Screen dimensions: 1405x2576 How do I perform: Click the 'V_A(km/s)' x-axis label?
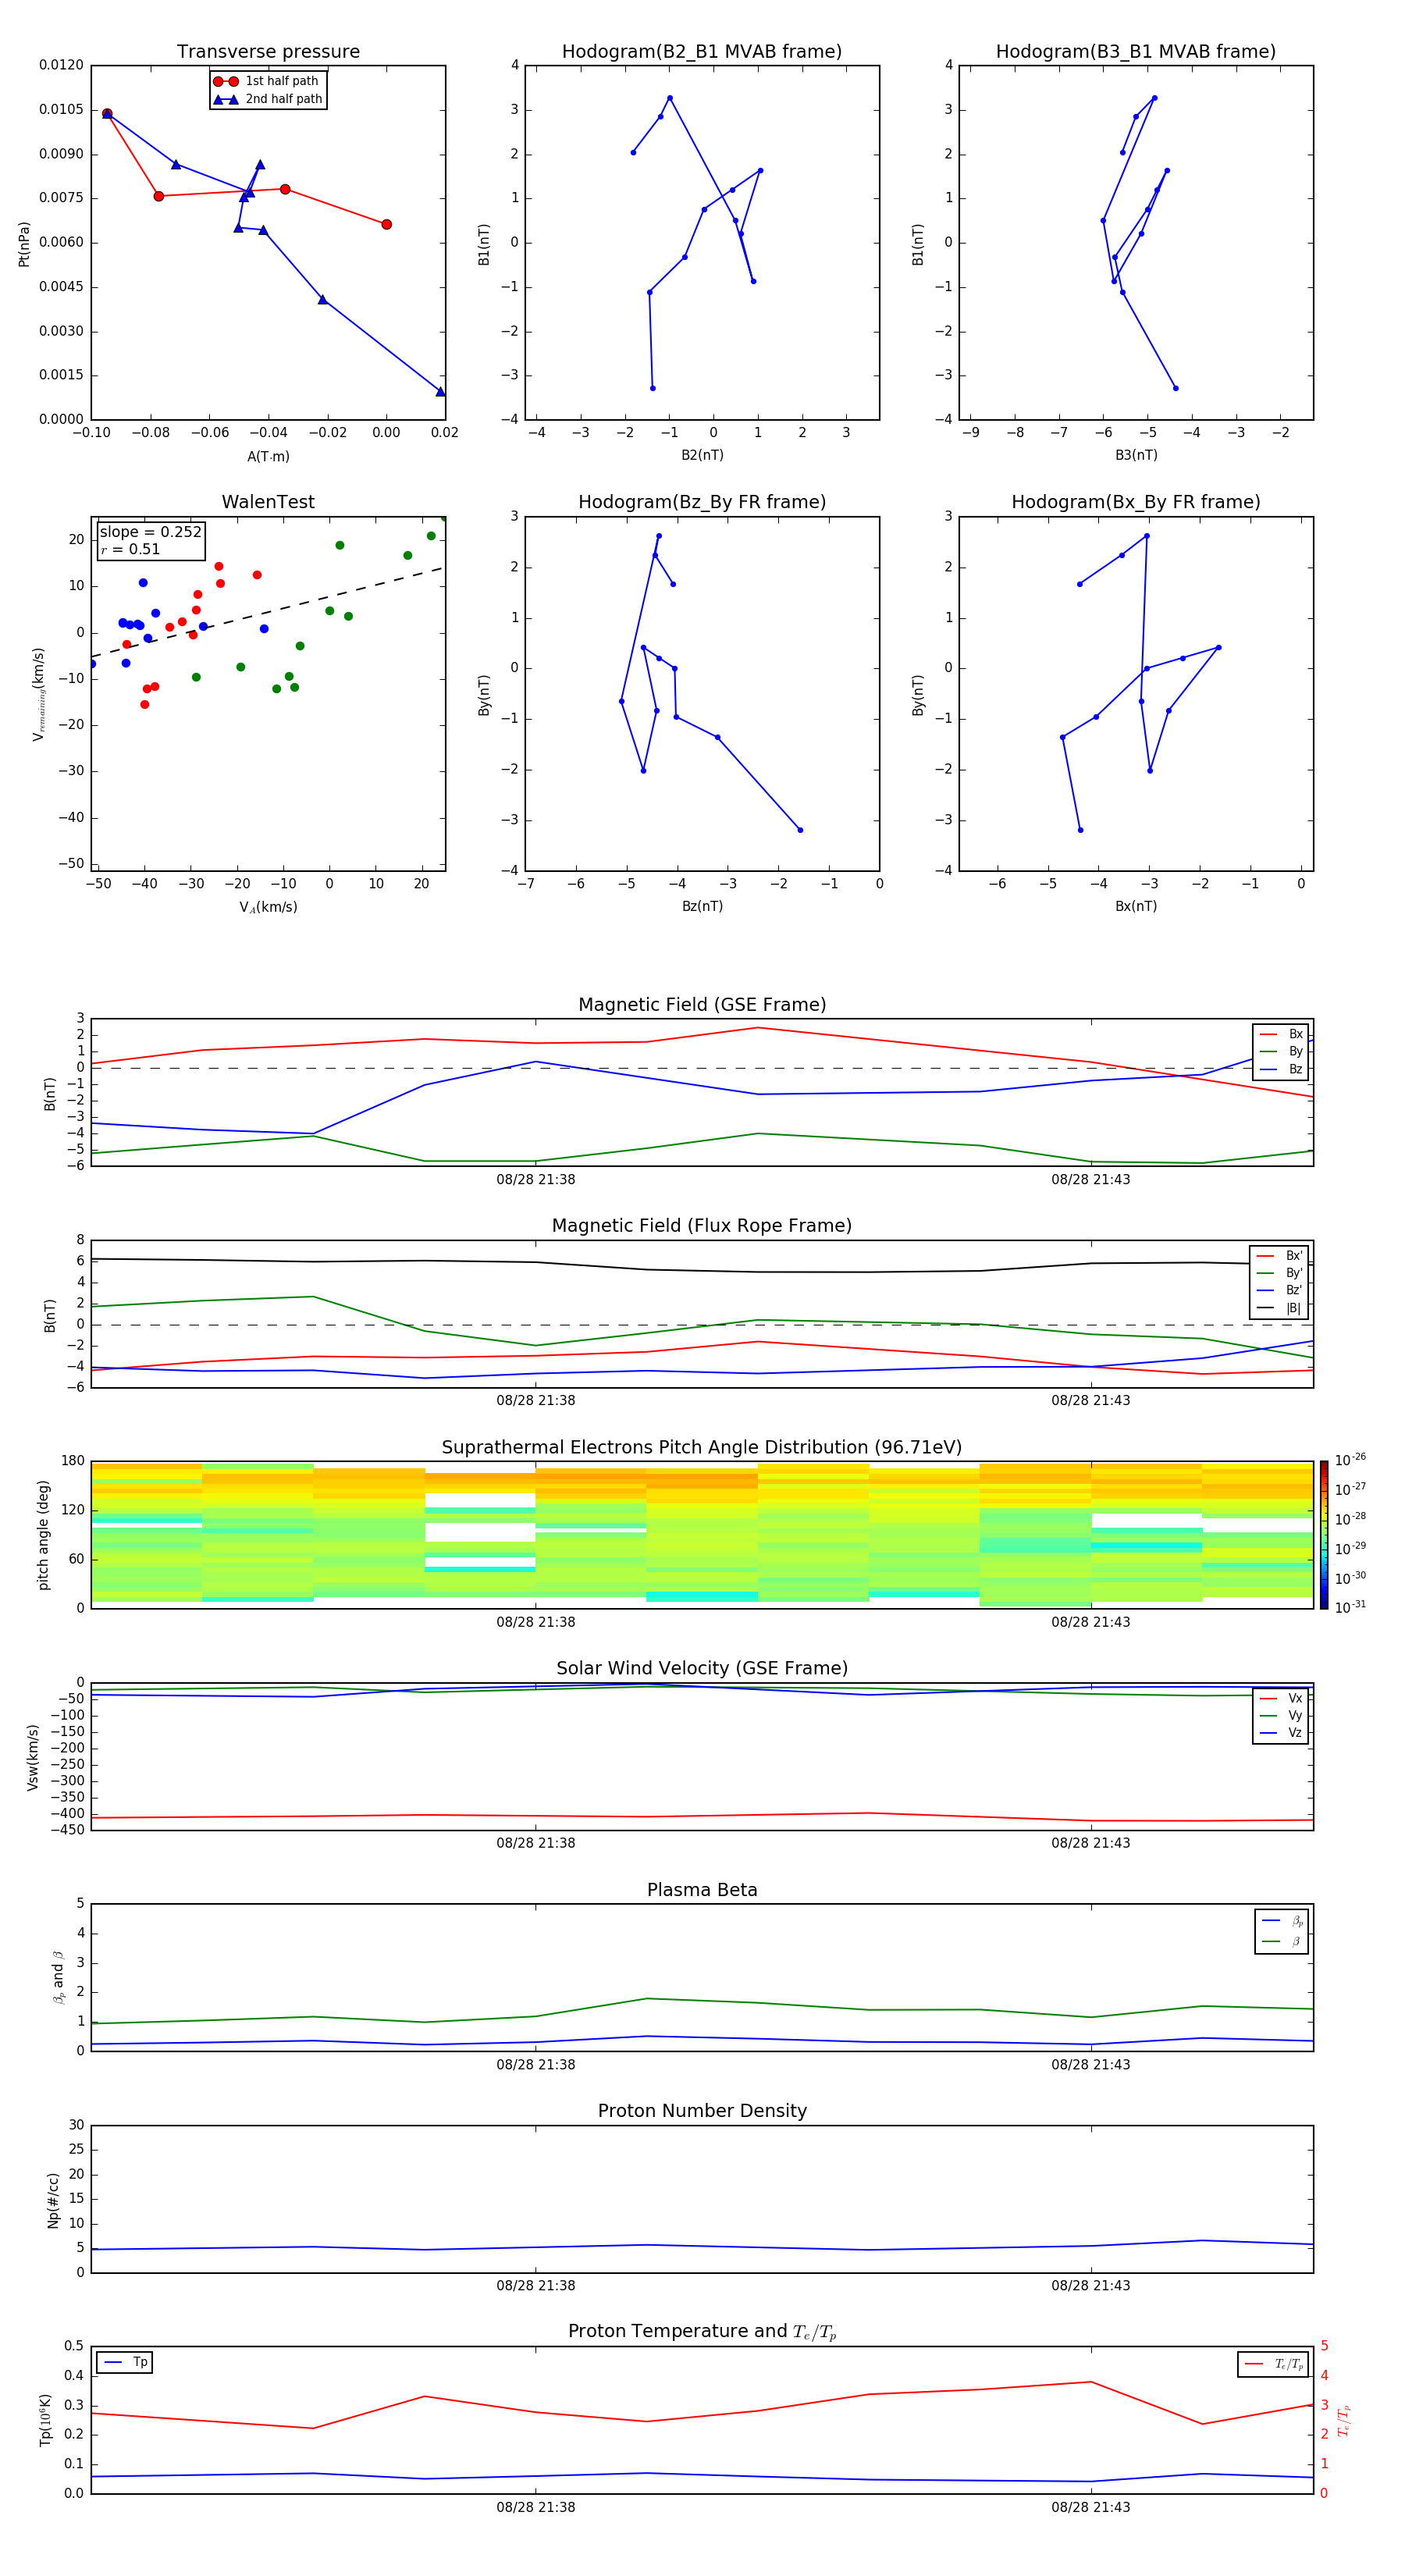point(268,907)
